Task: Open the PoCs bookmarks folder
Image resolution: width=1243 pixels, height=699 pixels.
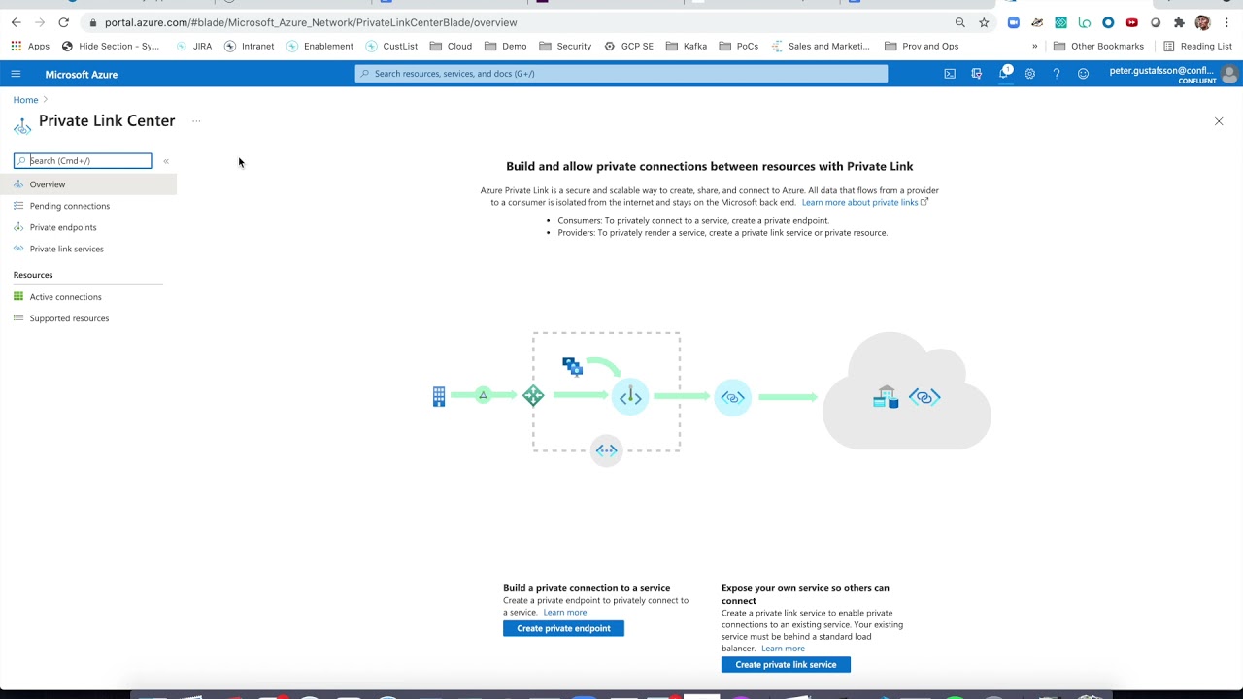Action: point(738,46)
